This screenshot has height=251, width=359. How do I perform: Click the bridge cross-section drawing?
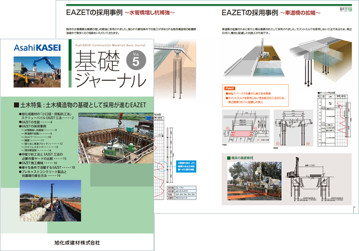coord(293,128)
